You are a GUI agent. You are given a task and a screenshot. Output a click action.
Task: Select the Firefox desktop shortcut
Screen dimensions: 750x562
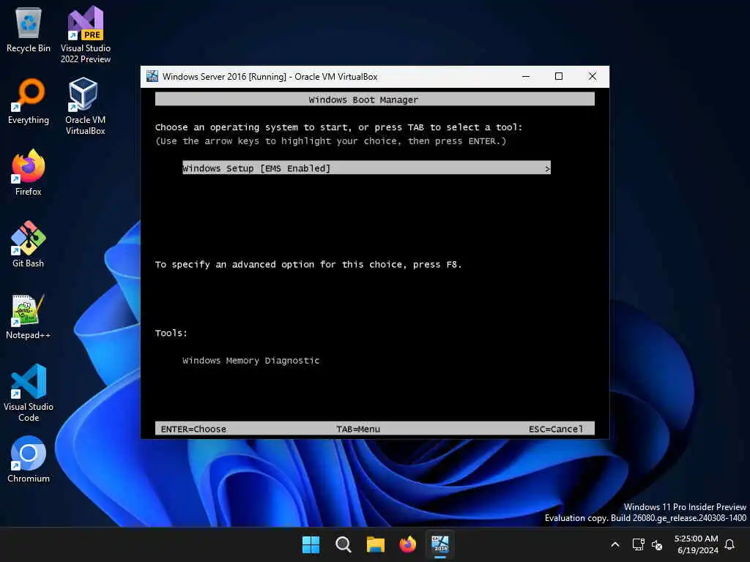29,173
